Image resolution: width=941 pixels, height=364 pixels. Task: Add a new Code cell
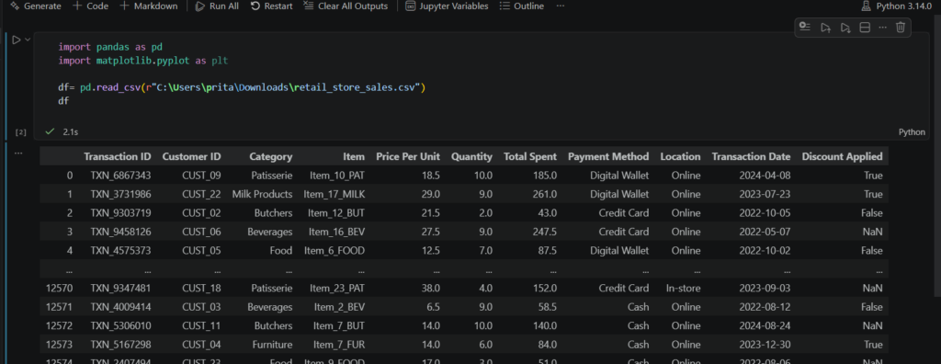91,6
